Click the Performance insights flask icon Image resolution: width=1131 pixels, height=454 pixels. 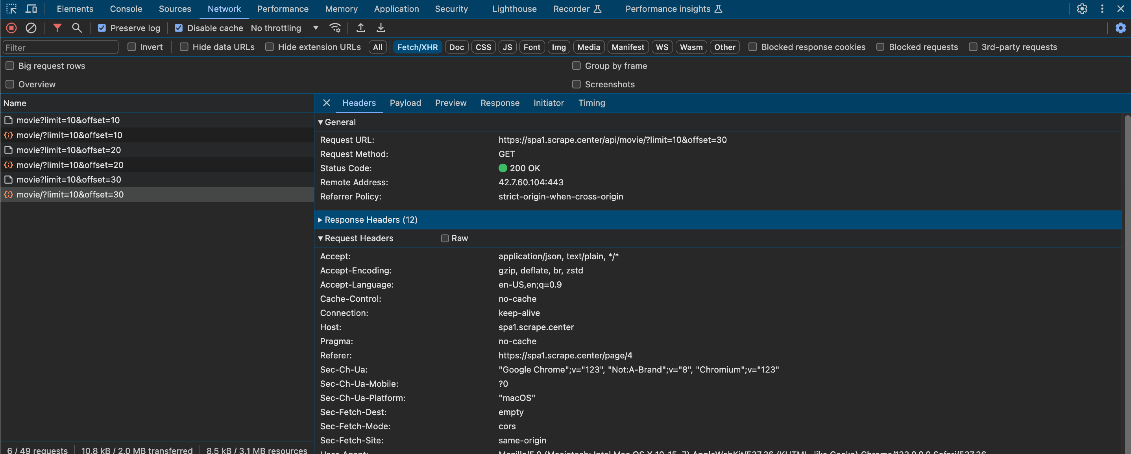[x=718, y=9]
